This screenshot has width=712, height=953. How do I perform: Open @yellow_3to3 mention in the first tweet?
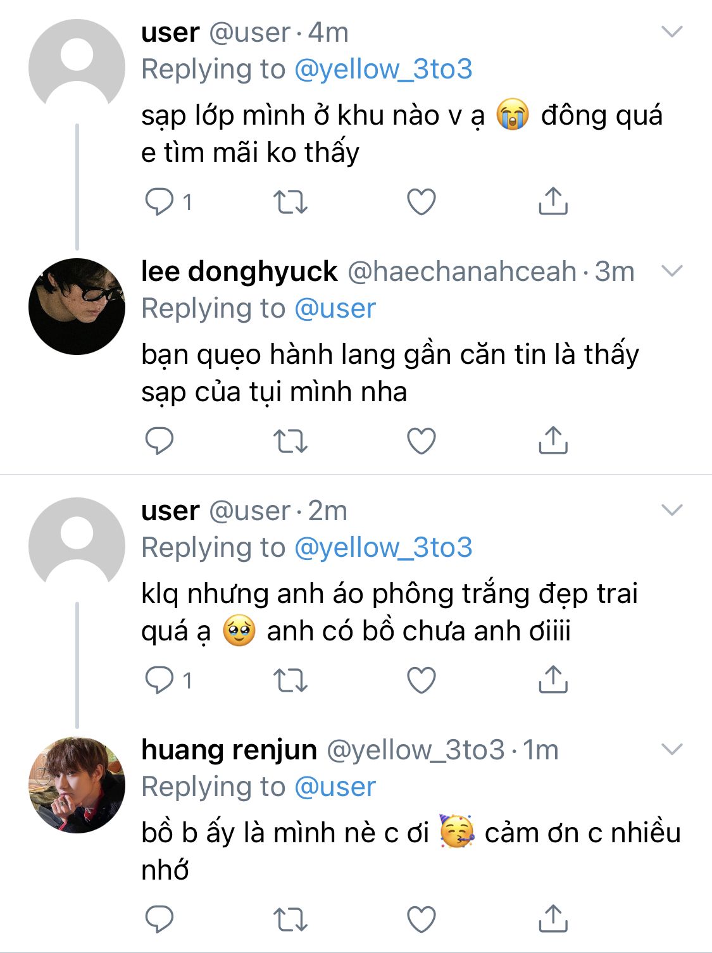(x=383, y=69)
